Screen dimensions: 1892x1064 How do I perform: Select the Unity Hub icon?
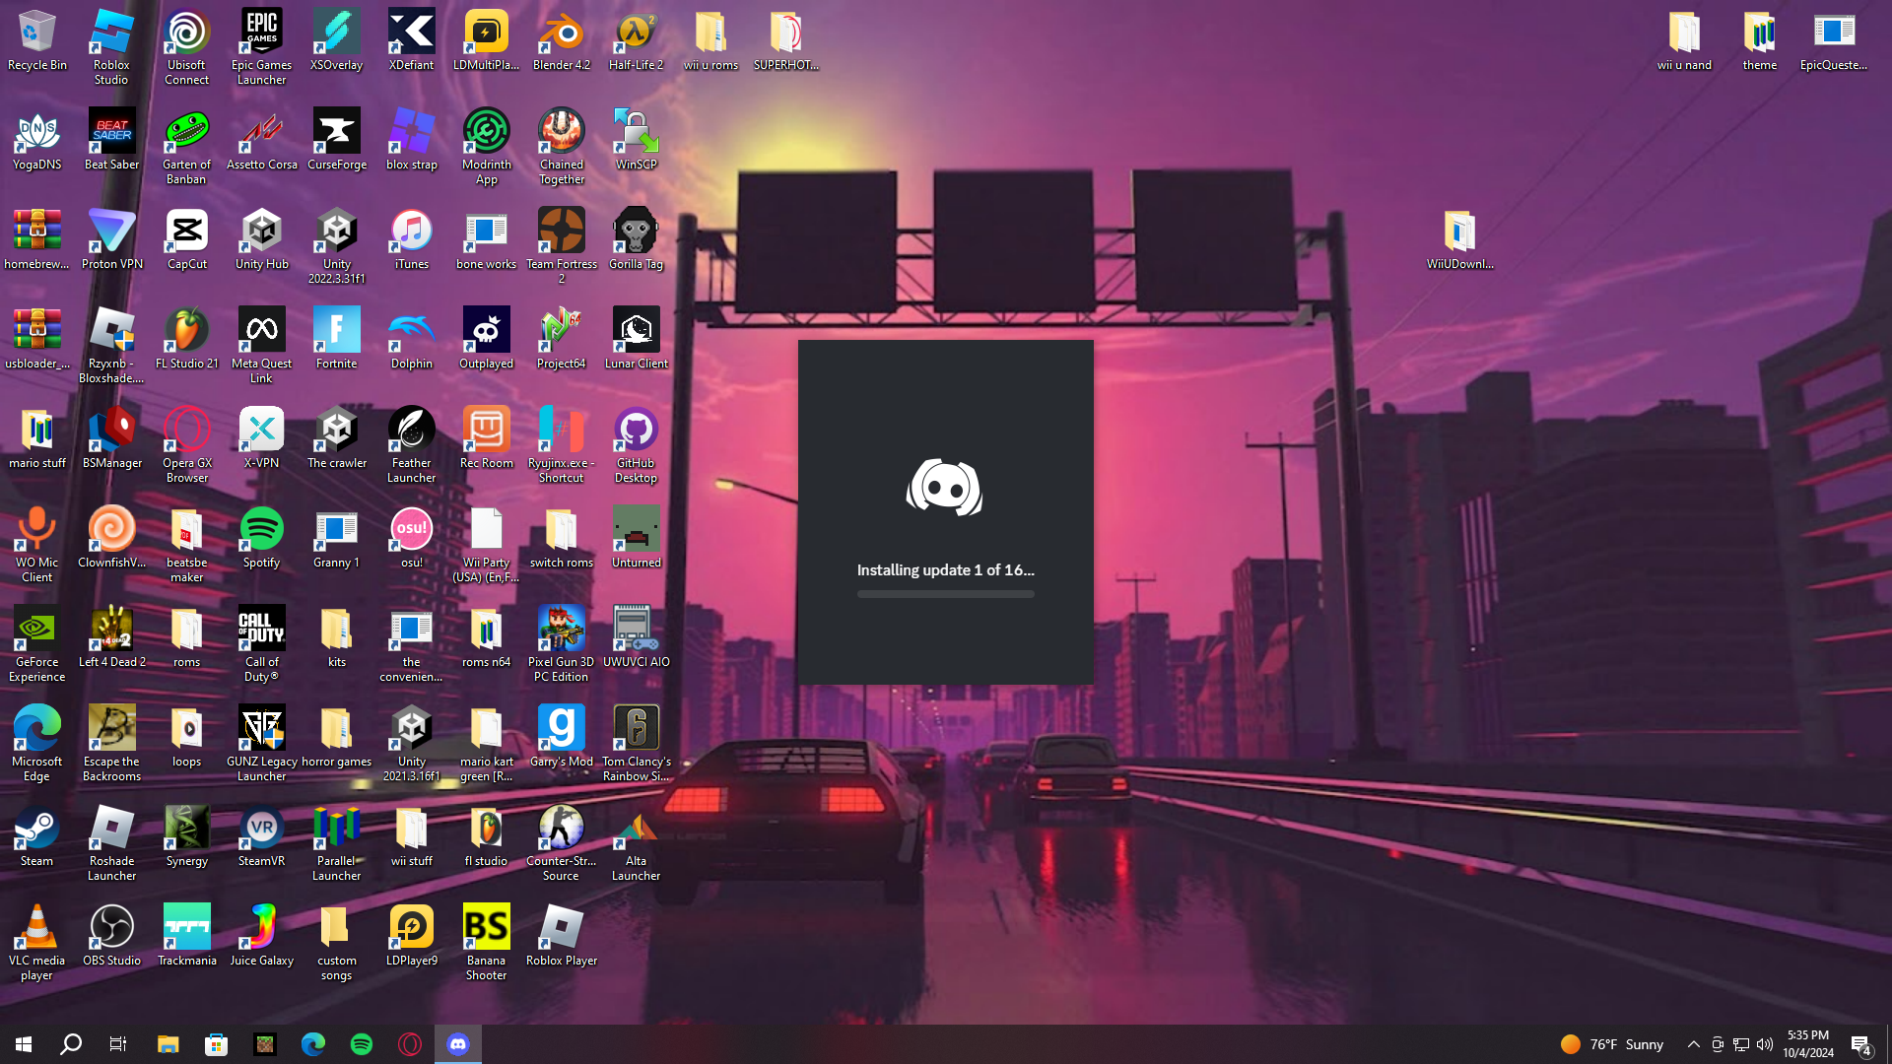tap(261, 240)
